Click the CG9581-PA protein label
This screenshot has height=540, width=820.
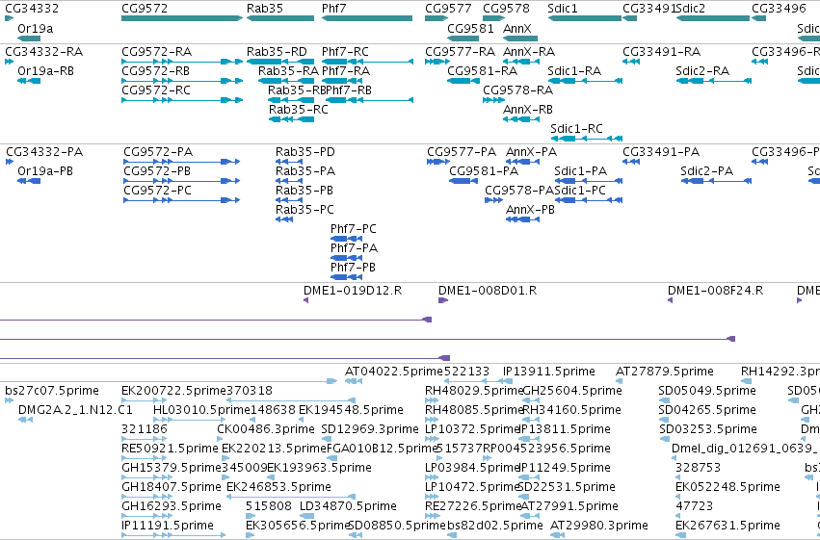coord(484,171)
